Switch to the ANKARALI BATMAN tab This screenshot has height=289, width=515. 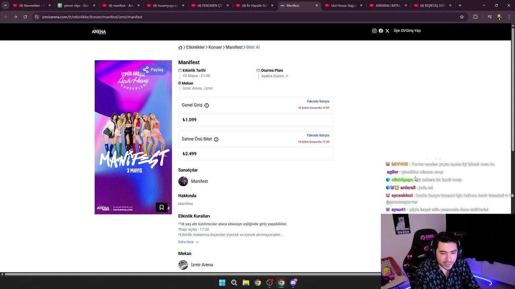pos(388,6)
